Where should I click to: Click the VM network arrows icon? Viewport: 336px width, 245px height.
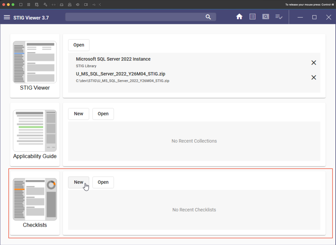pos(53,5)
